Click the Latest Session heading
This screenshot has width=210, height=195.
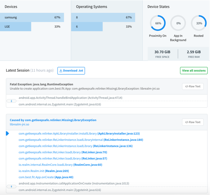[x=17, y=70]
